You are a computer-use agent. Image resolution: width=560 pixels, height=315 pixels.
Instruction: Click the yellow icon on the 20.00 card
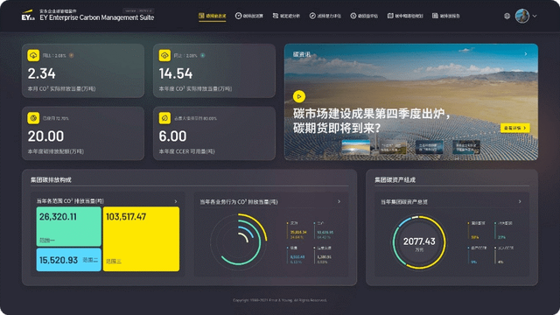coord(33,118)
